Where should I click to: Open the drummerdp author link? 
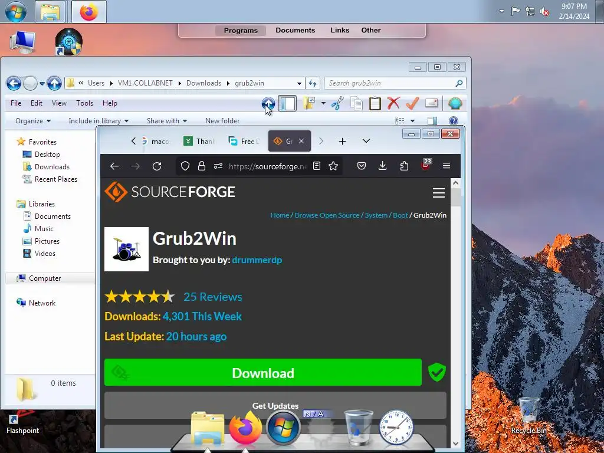[x=257, y=260]
